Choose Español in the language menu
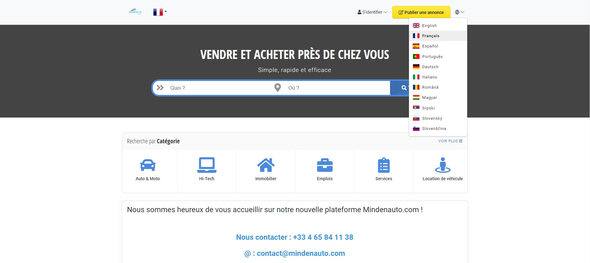Viewport: 590px width, 263px height. (x=430, y=46)
